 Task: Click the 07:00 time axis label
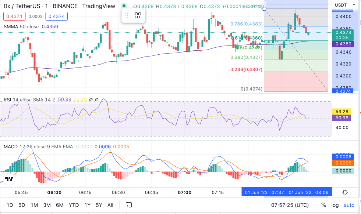(185, 192)
